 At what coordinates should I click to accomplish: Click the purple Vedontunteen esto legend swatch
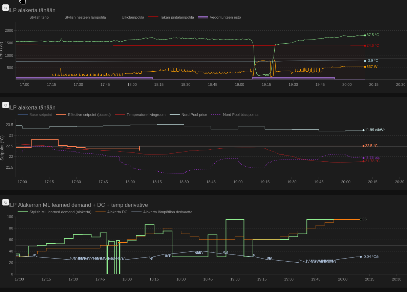point(203,17)
